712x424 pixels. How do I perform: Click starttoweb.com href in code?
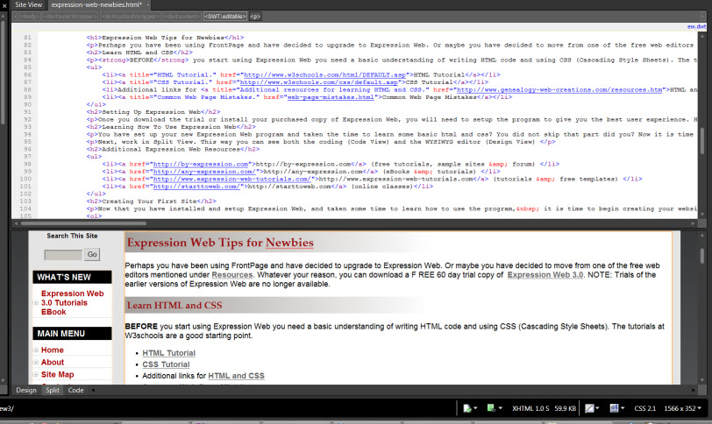click(x=196, y=187)
